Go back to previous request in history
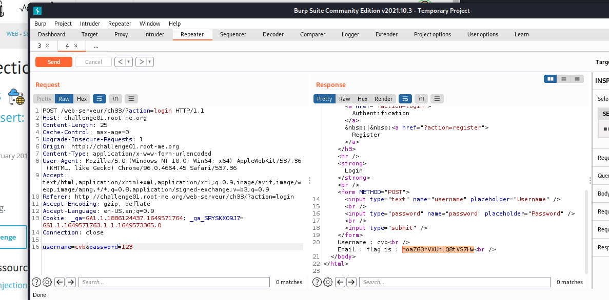609x300 pixels. click(x=120, y=61)
